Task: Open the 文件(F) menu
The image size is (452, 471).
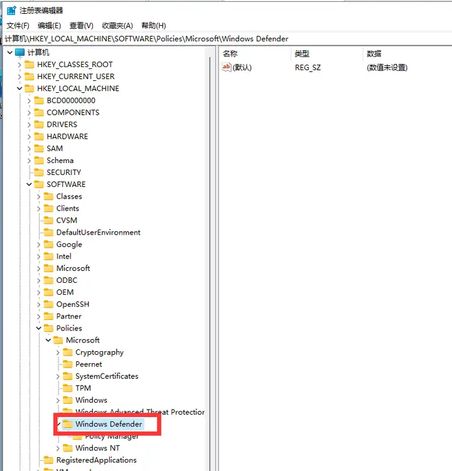Action: [18, 26]
